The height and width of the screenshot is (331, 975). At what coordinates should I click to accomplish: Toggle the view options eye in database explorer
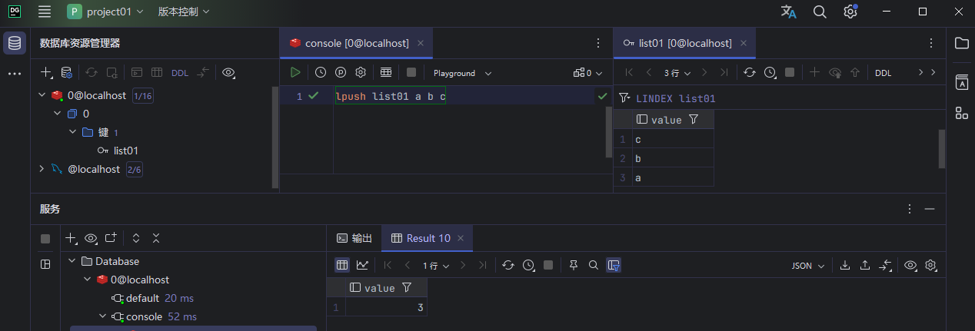coord(228,73)
